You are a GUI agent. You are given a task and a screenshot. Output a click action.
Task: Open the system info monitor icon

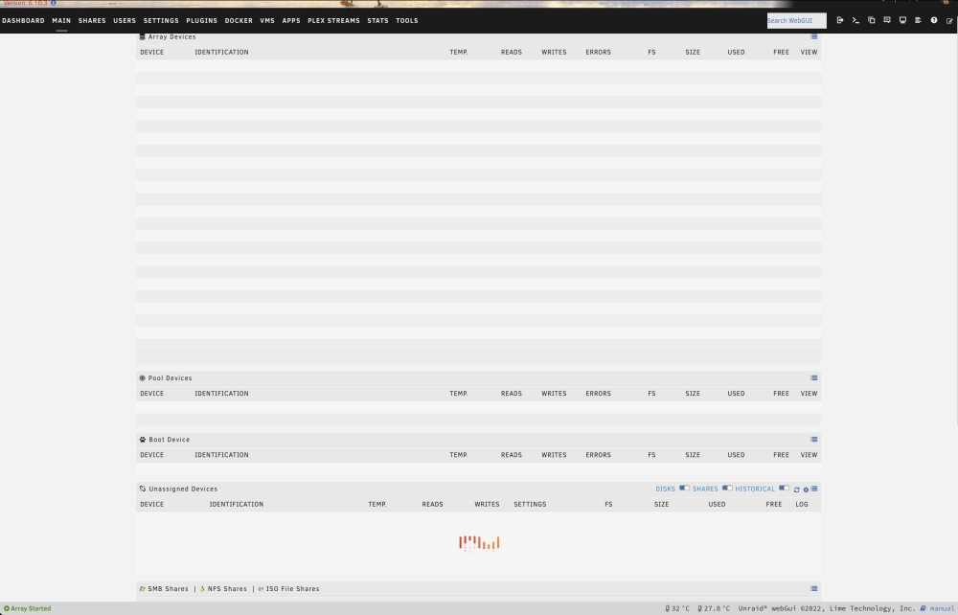tap(902, 20)
